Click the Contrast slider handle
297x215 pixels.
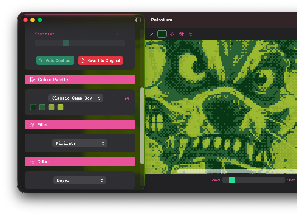coord(66,43)
